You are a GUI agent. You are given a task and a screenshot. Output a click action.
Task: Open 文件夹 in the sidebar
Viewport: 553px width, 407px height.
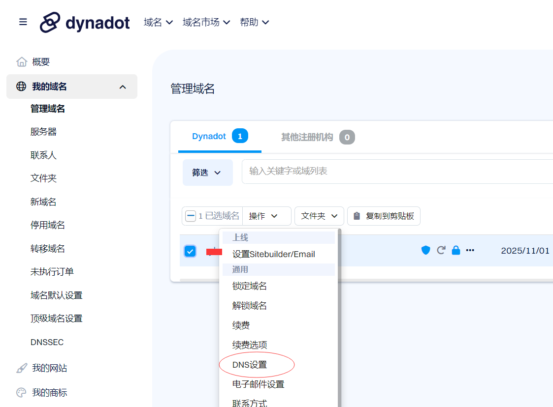pos(43,178)
